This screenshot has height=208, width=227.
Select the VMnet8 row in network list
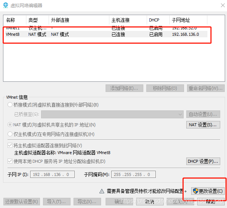click(106, 34)
